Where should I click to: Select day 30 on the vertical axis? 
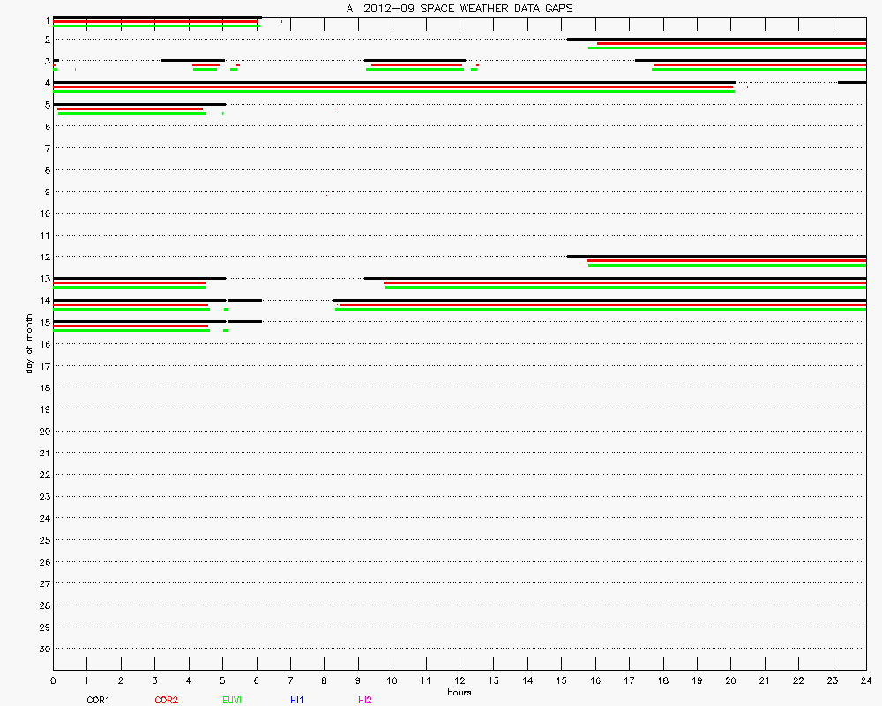pyautogui.click(x=43, y=649)
